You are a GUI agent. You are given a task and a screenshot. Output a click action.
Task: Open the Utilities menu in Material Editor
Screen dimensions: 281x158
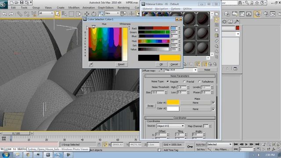point(187,9)
